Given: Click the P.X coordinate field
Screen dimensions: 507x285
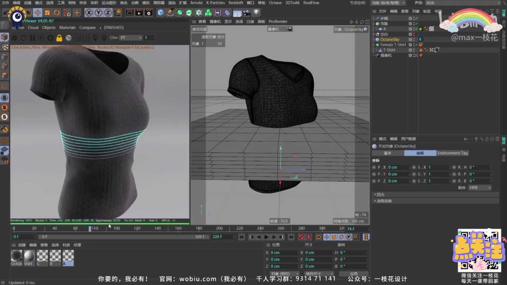Looking at the screenshot, I should (x=399, y=167).
